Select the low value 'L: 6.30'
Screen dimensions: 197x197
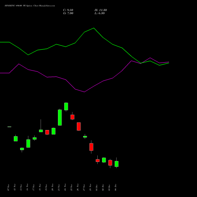click(x=100, y=13)
